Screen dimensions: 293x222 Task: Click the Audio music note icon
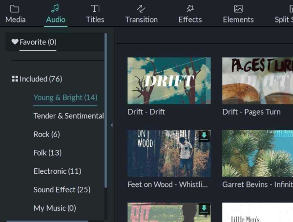(x=55, y=8)
